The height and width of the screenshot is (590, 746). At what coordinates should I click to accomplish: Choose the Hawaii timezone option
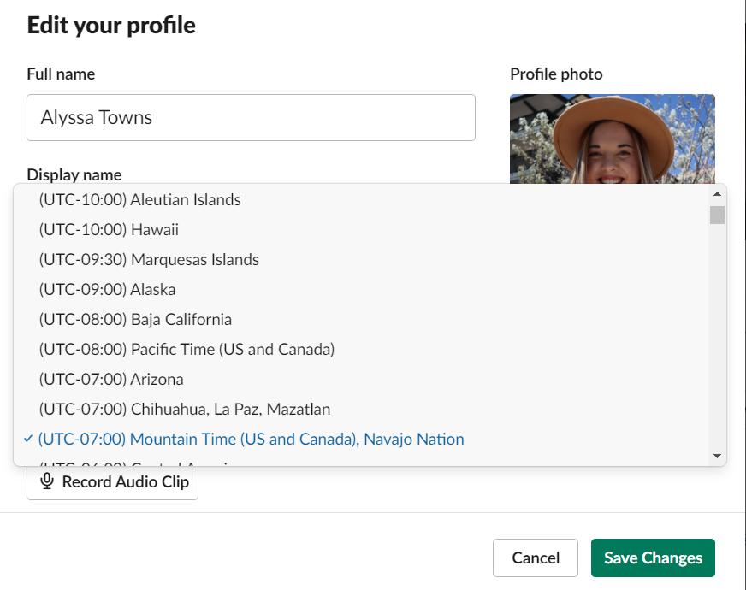point(109,230)
